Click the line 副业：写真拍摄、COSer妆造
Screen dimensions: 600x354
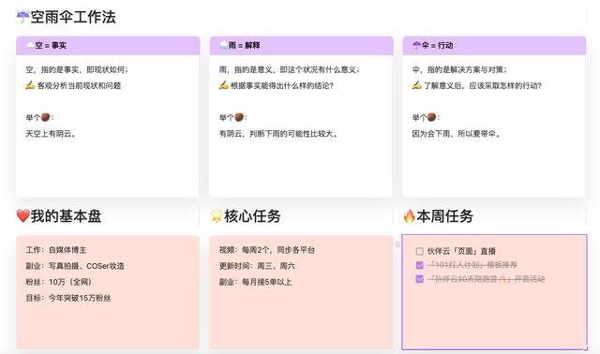[x=75, y=266]
